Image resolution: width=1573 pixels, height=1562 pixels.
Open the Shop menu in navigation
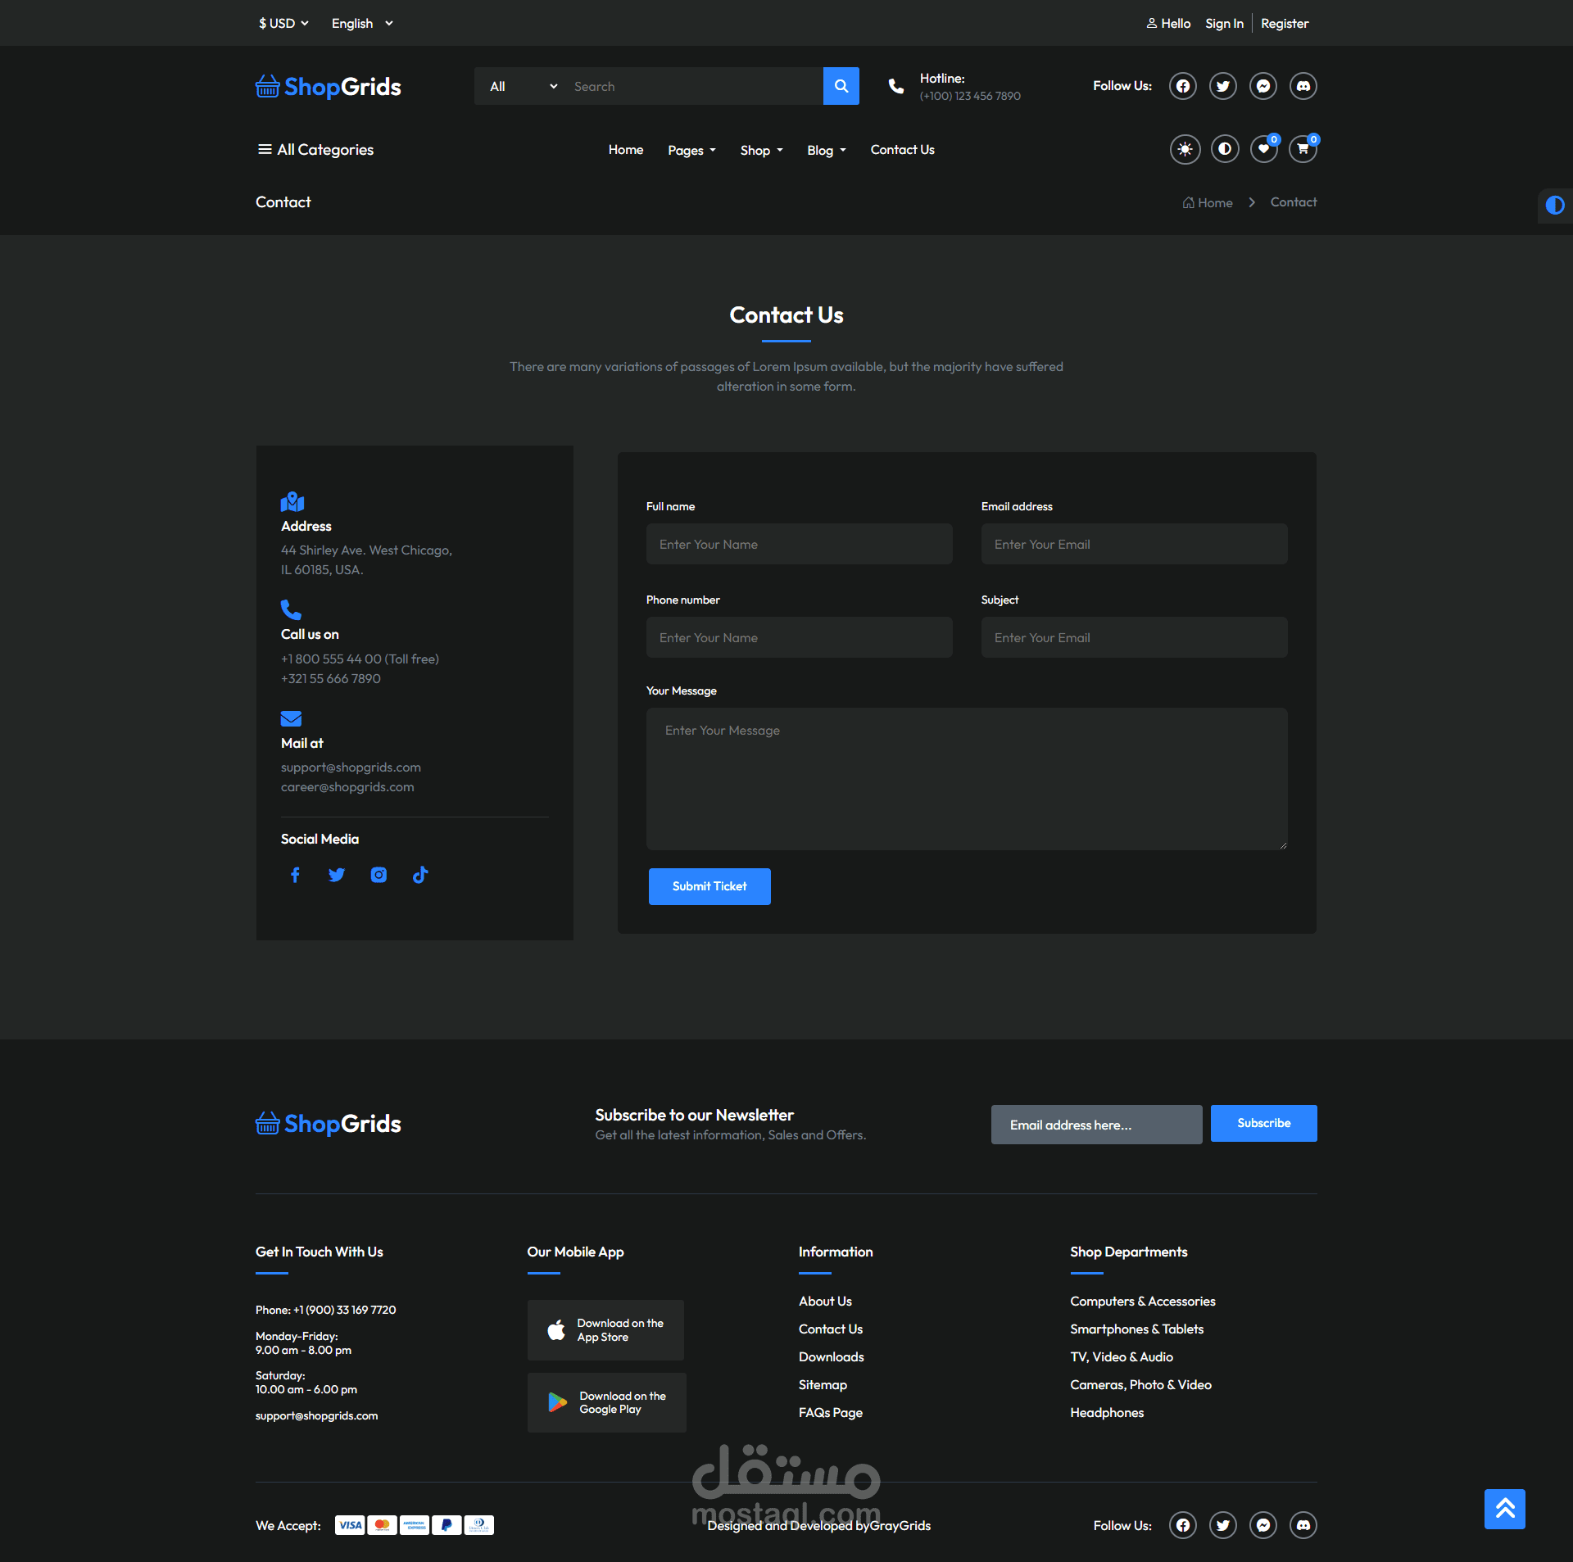point(761,150)
